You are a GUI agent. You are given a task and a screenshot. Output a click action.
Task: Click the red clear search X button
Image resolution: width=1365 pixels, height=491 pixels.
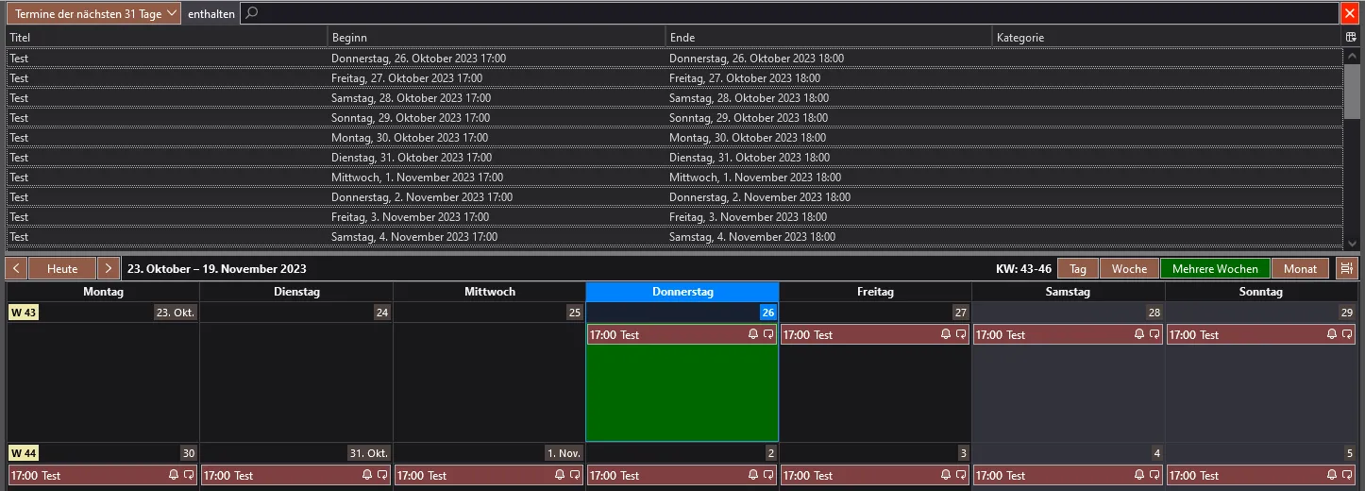tap(1348, 13)
